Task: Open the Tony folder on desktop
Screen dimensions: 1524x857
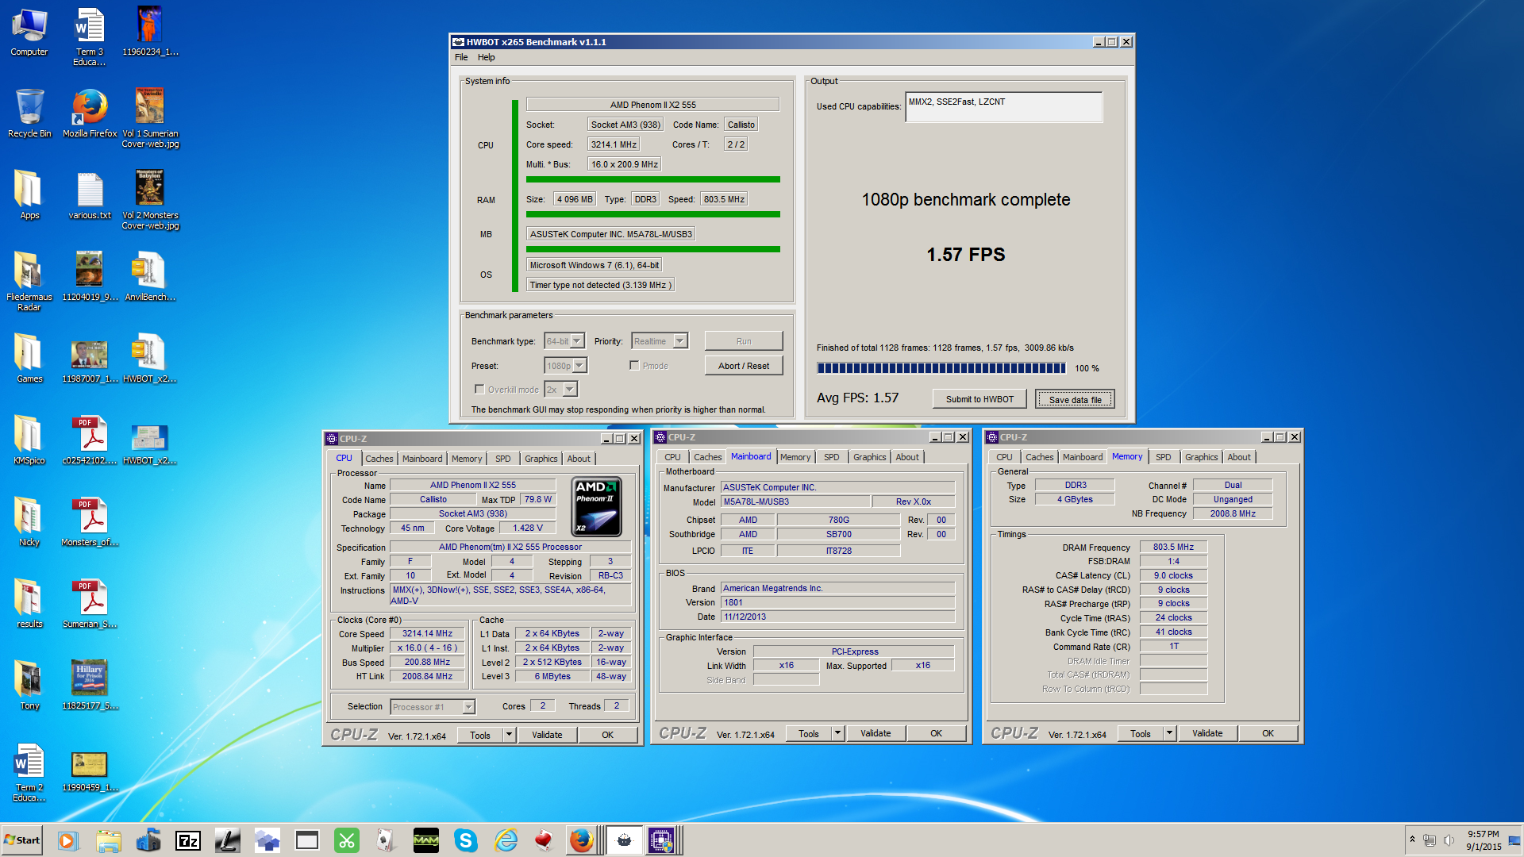Action: [29, 685]
